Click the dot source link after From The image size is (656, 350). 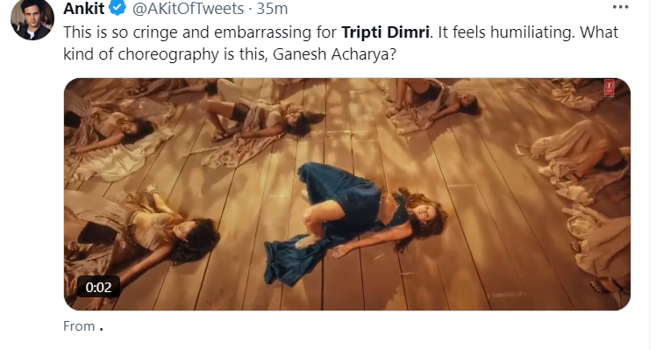(x=101, y=329)
